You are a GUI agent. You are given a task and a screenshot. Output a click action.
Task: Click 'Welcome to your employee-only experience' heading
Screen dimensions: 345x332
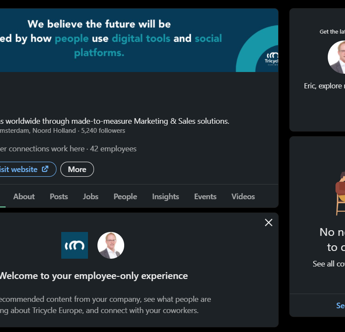[x=94, y=276]
